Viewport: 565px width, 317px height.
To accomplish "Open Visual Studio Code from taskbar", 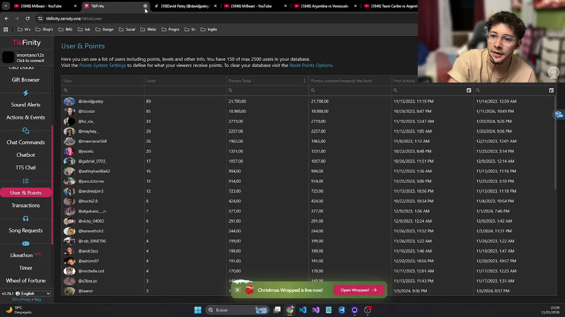I will pos(303,310).
